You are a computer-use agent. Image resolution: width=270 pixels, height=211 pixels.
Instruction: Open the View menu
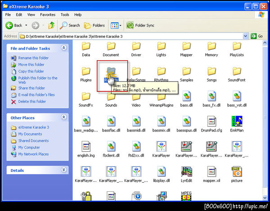pos(31,15)
